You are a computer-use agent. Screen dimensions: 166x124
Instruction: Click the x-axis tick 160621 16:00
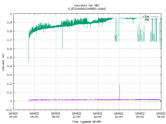pyautogui.click(x=98, y=115)
